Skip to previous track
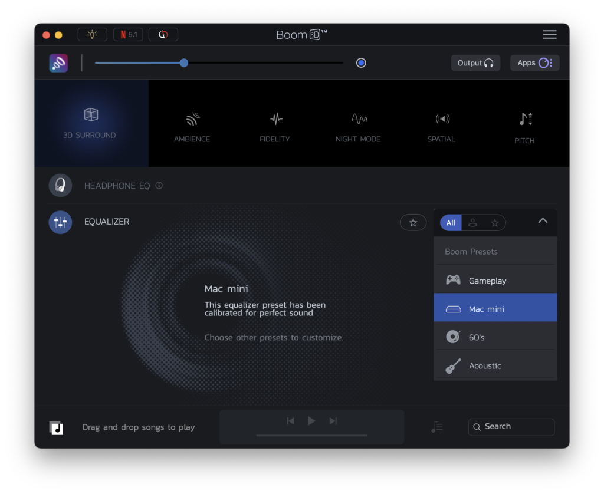 [x=290, y=421]
